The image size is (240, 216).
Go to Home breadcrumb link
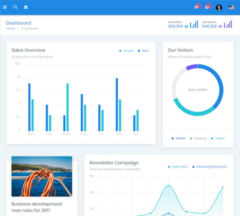[10, 28]
